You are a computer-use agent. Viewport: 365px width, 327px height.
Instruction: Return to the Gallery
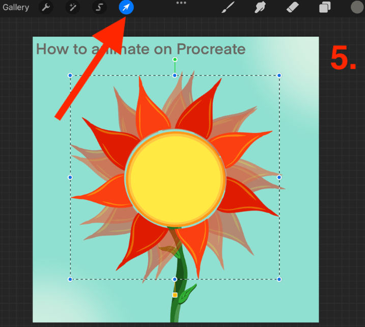(x=16, y=8)
